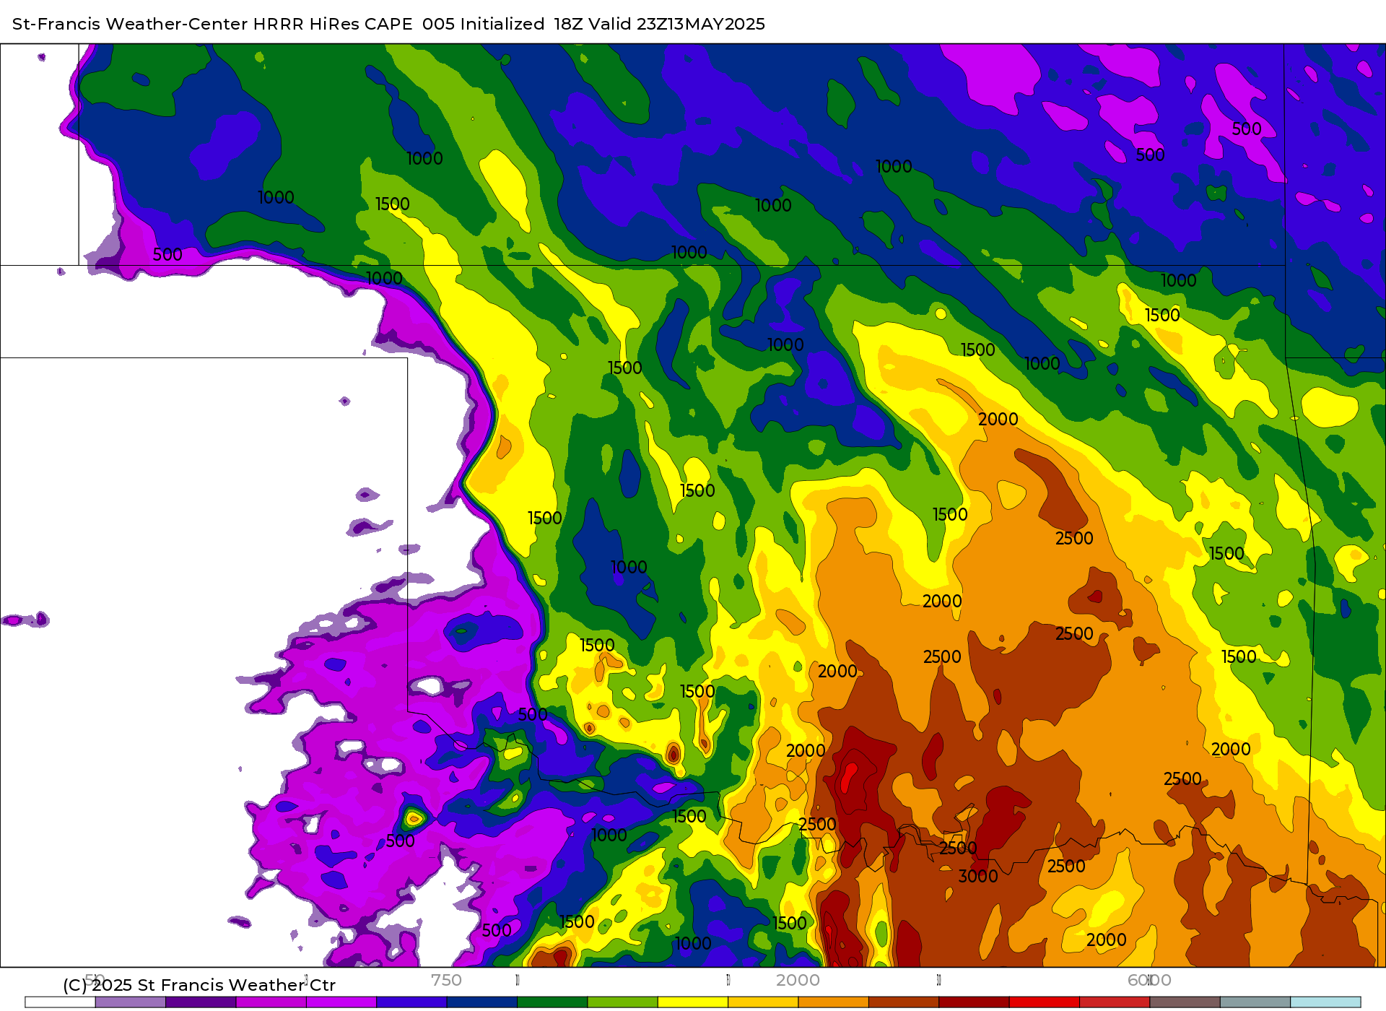Click the 'Valid 23Z13MAY2025' text in the header
This screenshot has width=1386, height=1011.
coord(677,24)
